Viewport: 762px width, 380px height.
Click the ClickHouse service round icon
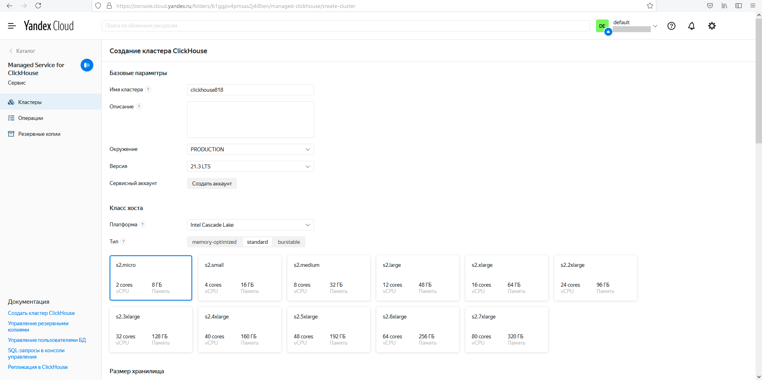pyautogui.click(x=87, y=65)
